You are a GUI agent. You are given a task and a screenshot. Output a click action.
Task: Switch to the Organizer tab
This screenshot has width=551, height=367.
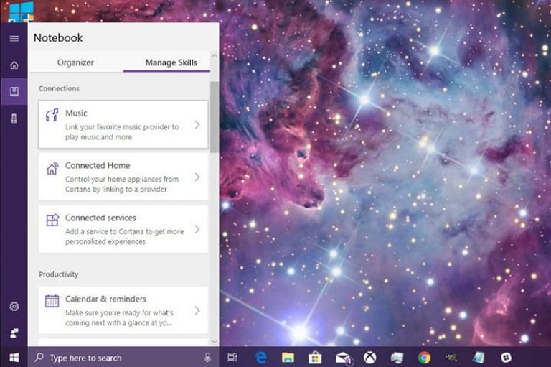(75, 62)
